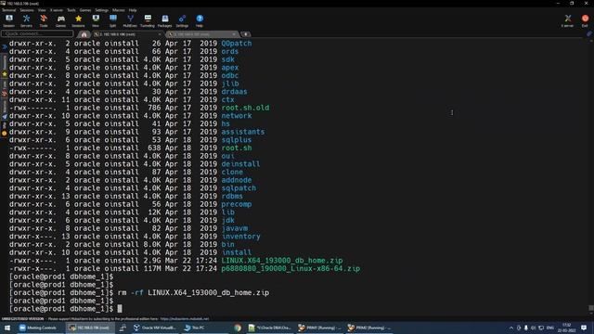
Task: Open the Tools sidebar tab
Action: click(x=4, y=88)
